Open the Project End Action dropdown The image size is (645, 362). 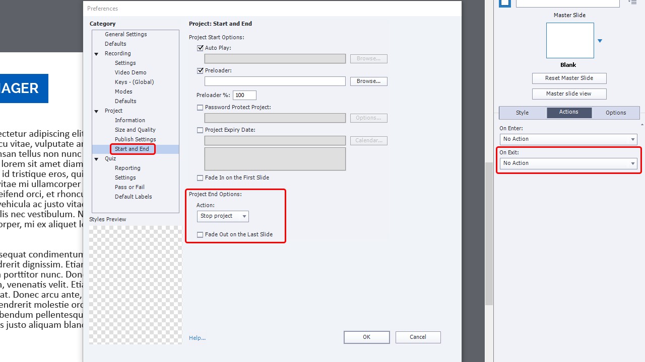pos(223,216)
